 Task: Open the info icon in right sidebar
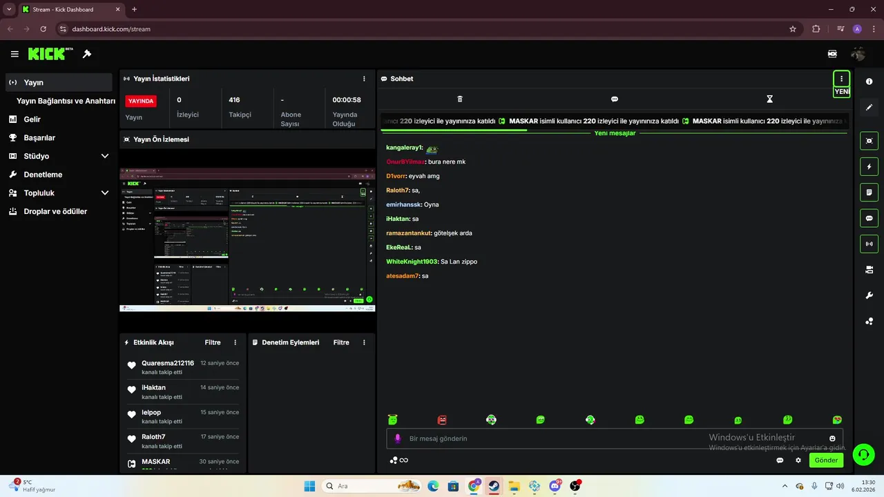[x=869, y=81]
